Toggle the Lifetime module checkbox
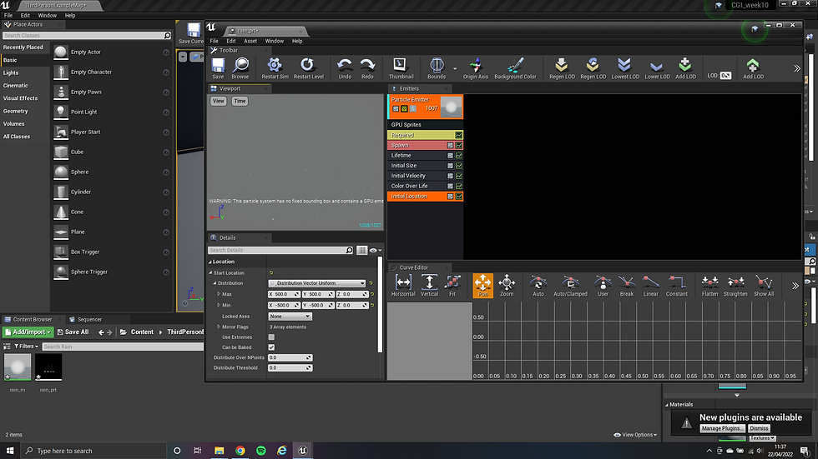 450,156
